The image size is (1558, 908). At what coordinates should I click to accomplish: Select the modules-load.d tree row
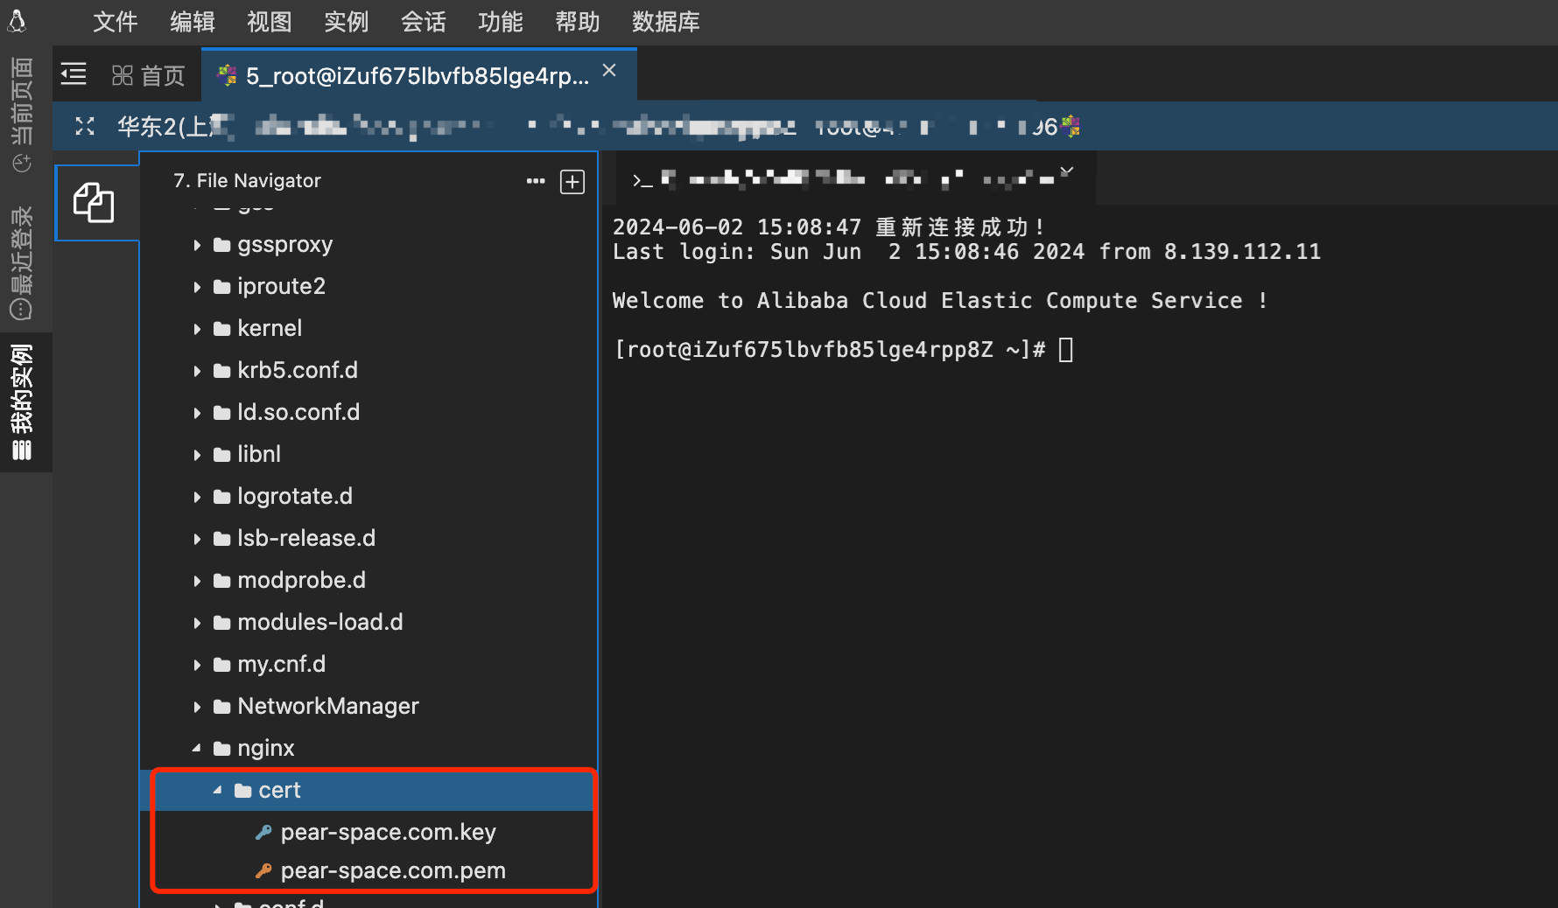pos(368,622)
